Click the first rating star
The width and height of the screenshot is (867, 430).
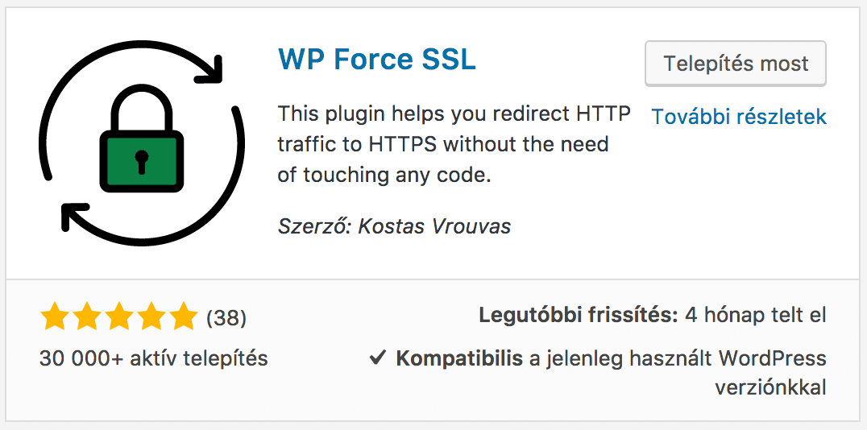[55, 317]
